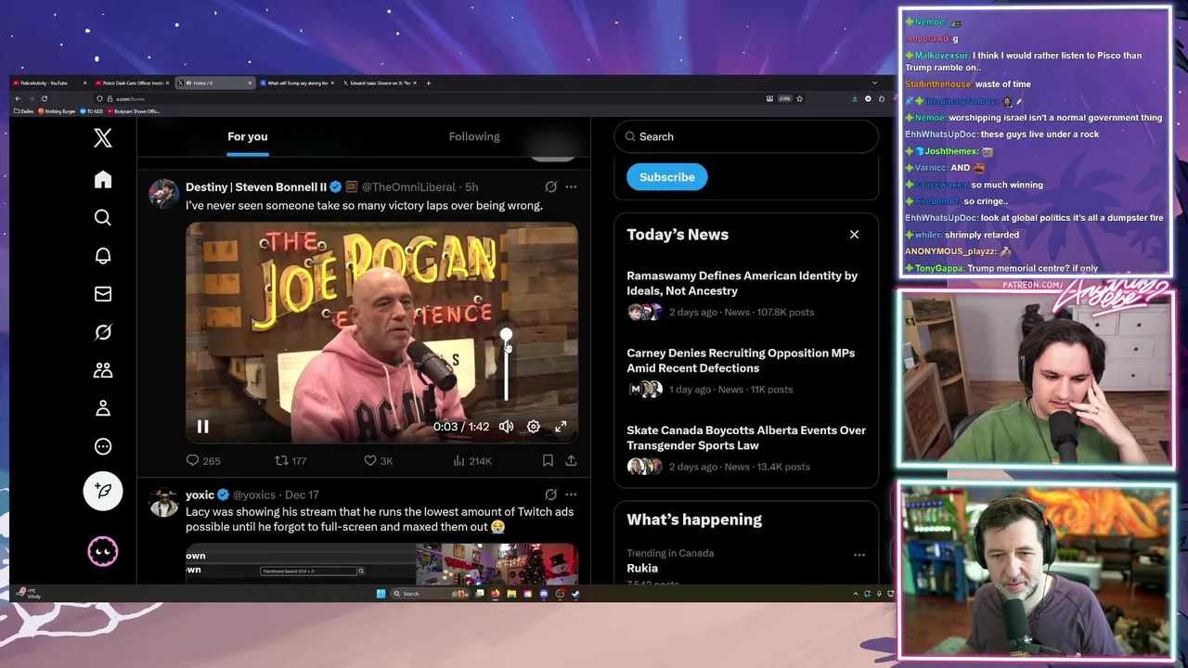Viewport: 1188px width, 668px height.
Task: Open the Ramaswamy Defines American Identity story
Action: [746, 293]
